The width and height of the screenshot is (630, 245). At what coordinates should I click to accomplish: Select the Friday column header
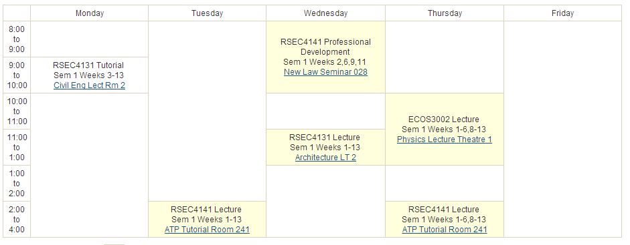pyautogui.click(x=562, y=13)
